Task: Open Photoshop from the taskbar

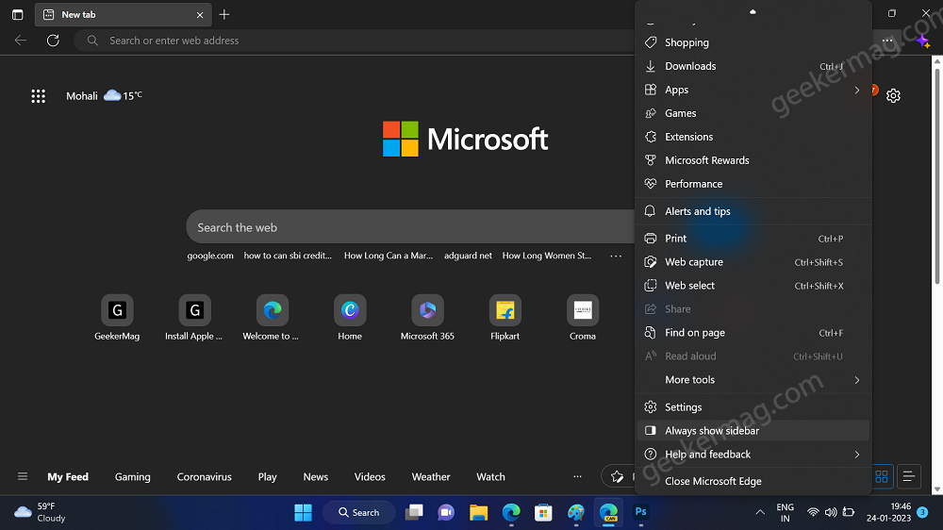Action: click(640, 512)
